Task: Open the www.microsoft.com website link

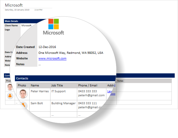Action: pyautogui.click(x=52, y=58)
